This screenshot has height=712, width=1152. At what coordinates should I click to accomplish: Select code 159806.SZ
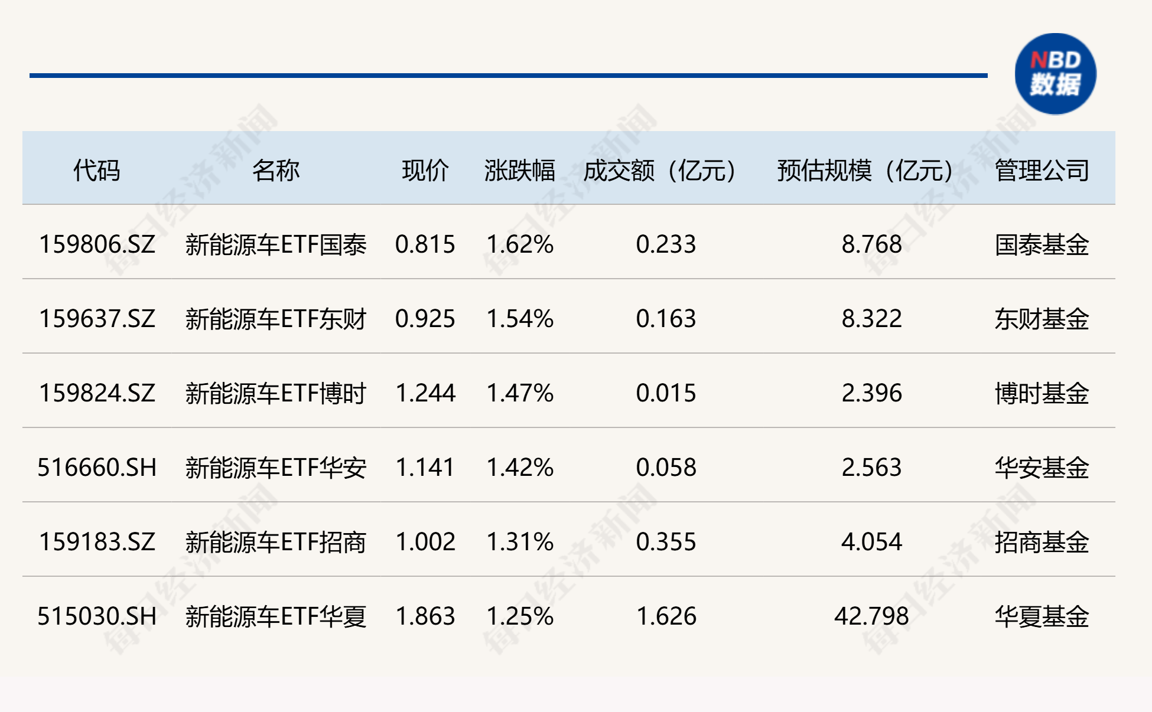(97, 244)
